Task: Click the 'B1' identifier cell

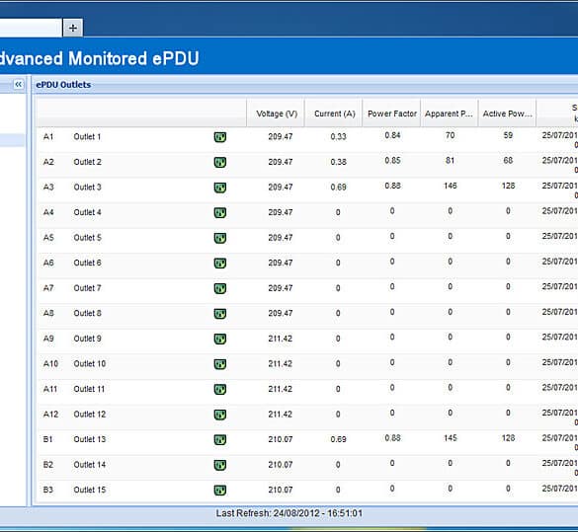Action: (x=48, y=439)
